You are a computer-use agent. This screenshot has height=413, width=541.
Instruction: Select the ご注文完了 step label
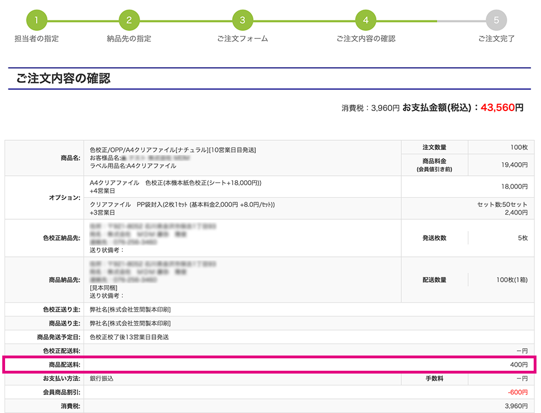[496, 39]
